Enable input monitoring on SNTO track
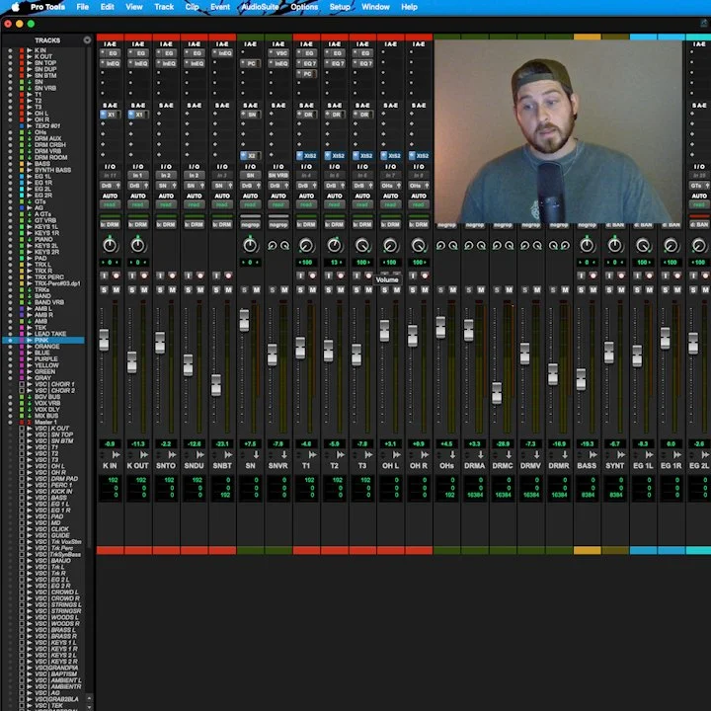The height and width of the screenshot is (711, 711). (160, 276)
